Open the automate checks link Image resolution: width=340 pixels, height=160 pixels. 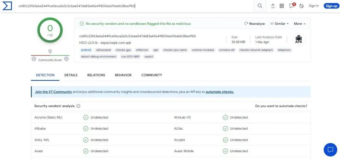220,92
